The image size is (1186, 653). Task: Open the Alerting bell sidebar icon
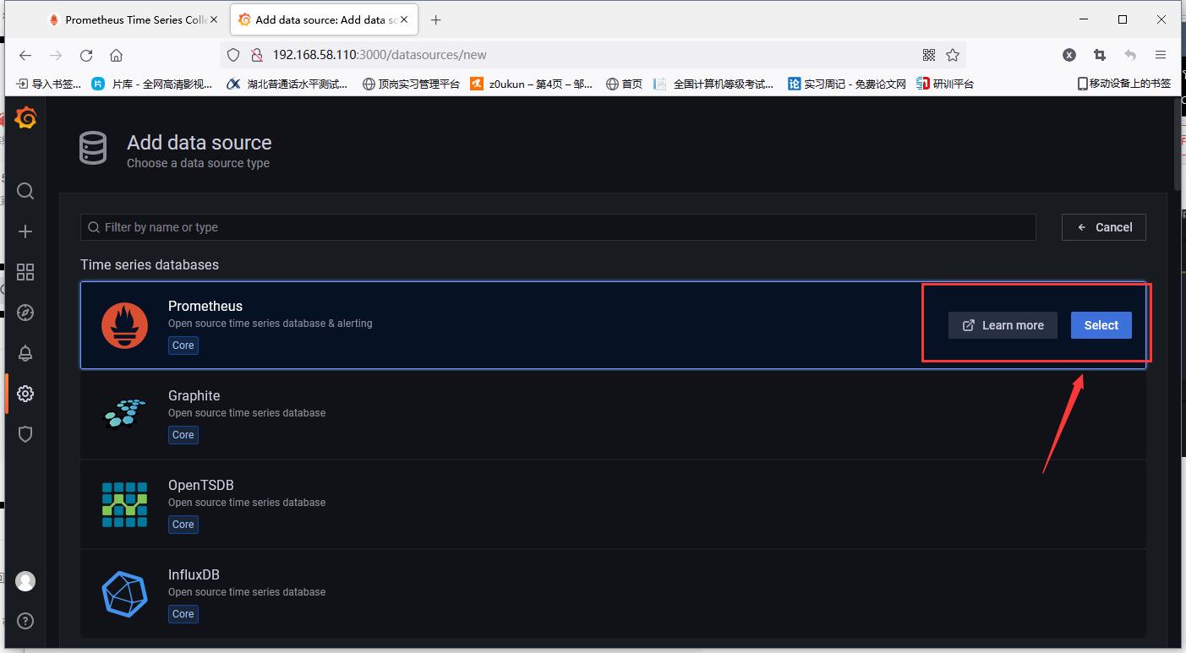point(25,353)
